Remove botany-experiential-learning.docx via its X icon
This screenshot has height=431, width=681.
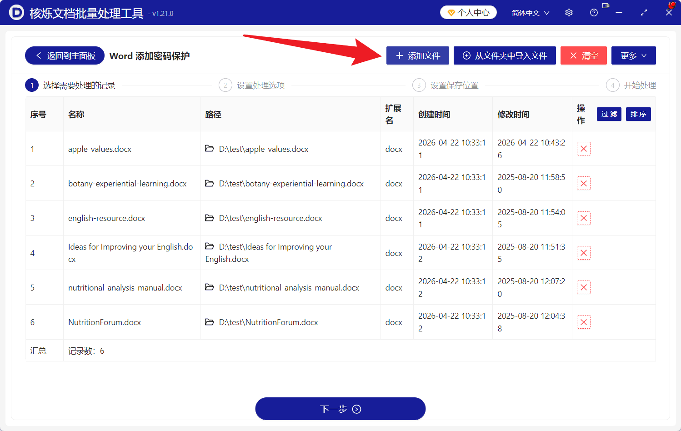click(584, 183)
